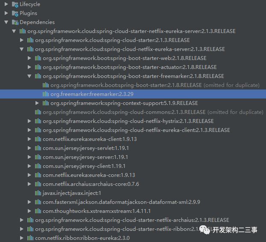Click library icon of spring-cloud-commons
Image resolution: width=266 pixels, height=242 pixels.
coord(38,112)
